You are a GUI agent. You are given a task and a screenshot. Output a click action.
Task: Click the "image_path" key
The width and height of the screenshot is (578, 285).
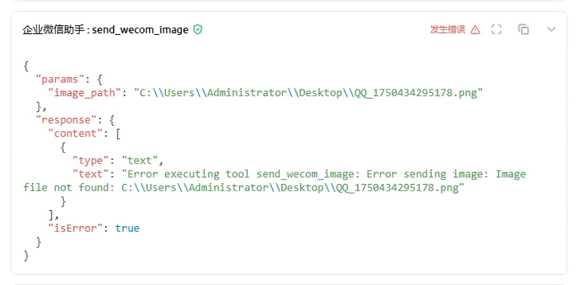(84, 92)
